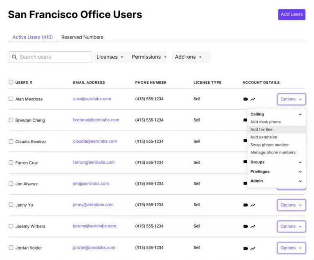Click the video camera icon in Alan Mendoza's row
This screenshot has width=314, height=260.
[x=246, y=99]
